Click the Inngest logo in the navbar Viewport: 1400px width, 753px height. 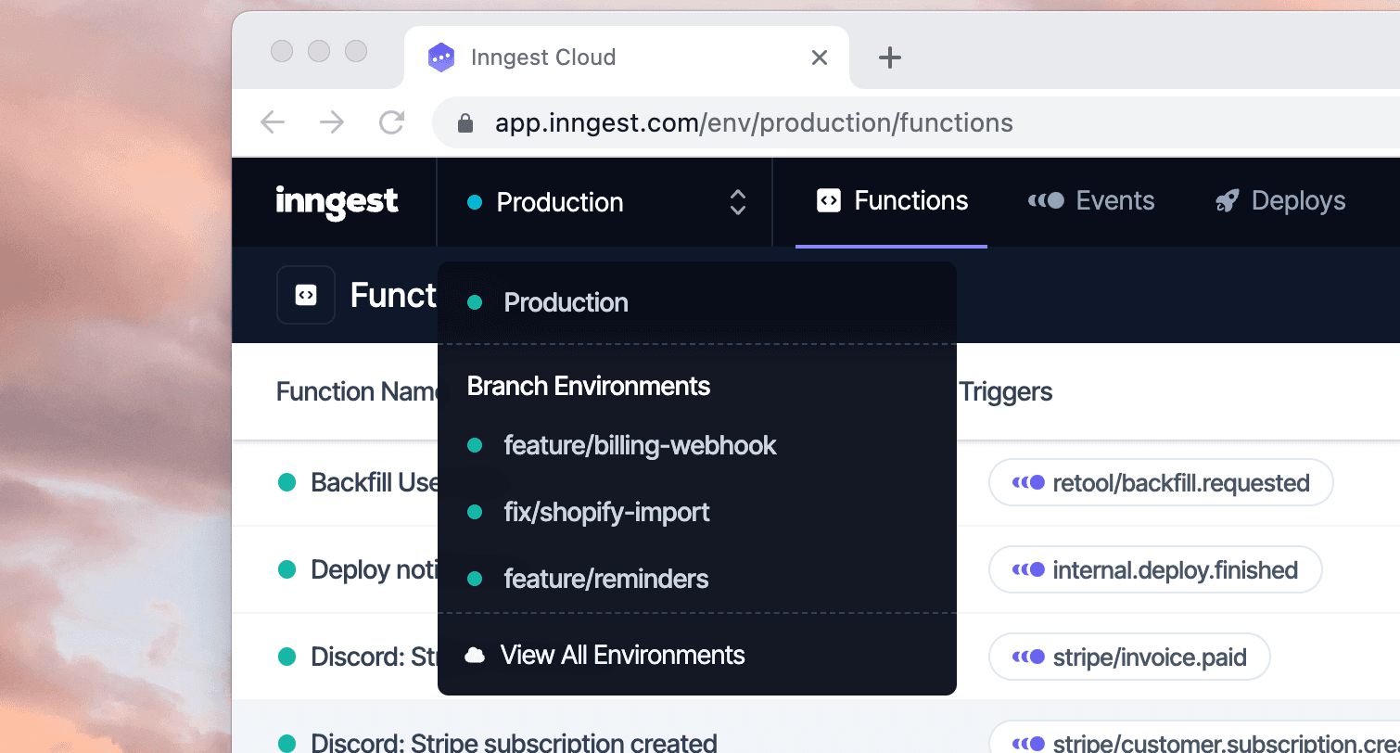(337, 202)
